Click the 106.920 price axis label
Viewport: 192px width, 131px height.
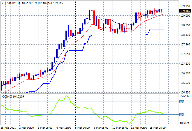click(x=185, y=73)
